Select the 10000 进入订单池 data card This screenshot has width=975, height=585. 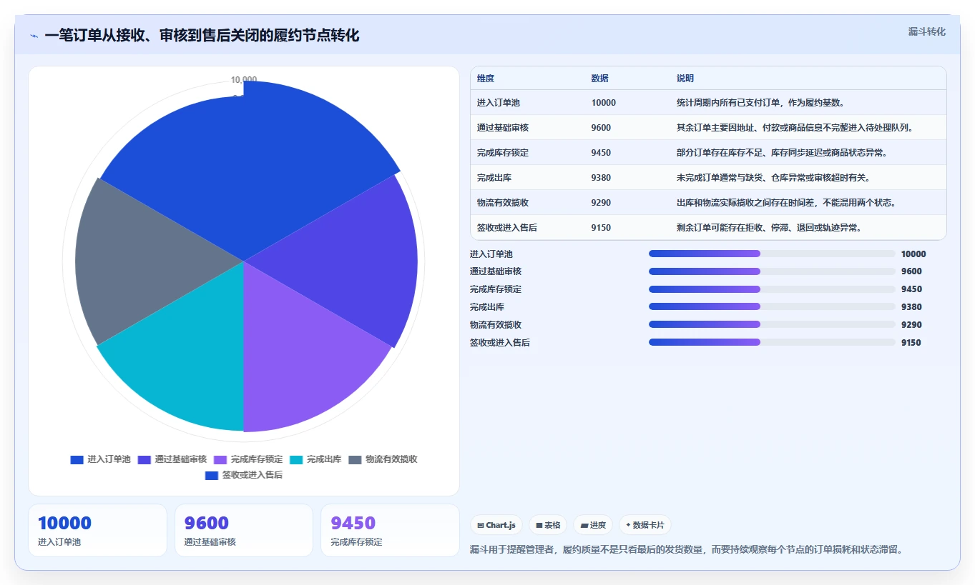97,531
